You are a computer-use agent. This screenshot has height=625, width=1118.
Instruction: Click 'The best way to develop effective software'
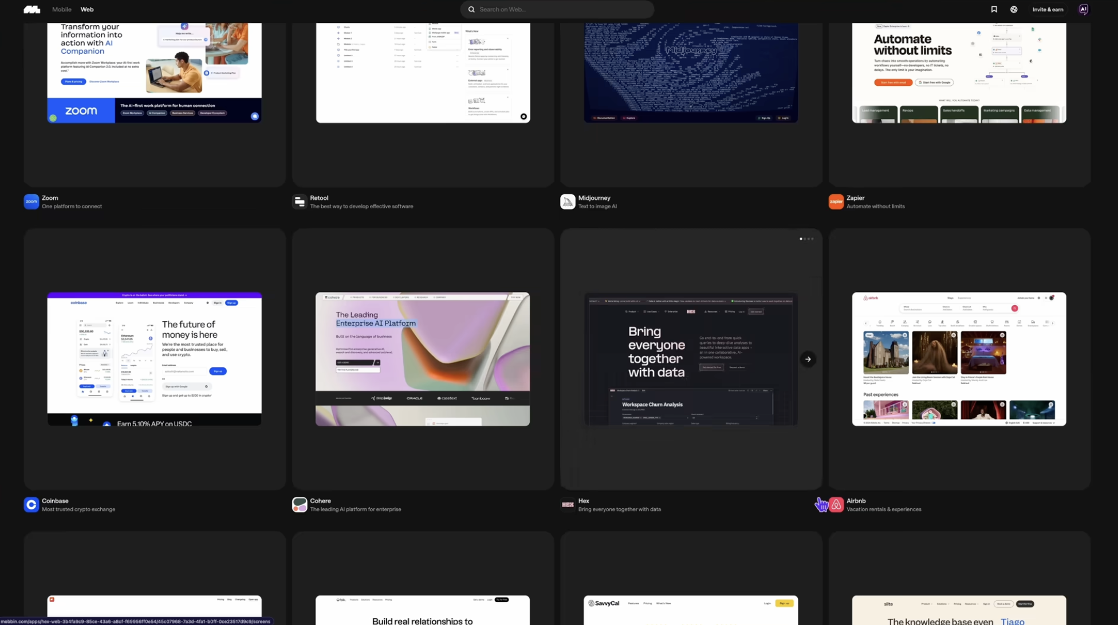pos(361,207)
